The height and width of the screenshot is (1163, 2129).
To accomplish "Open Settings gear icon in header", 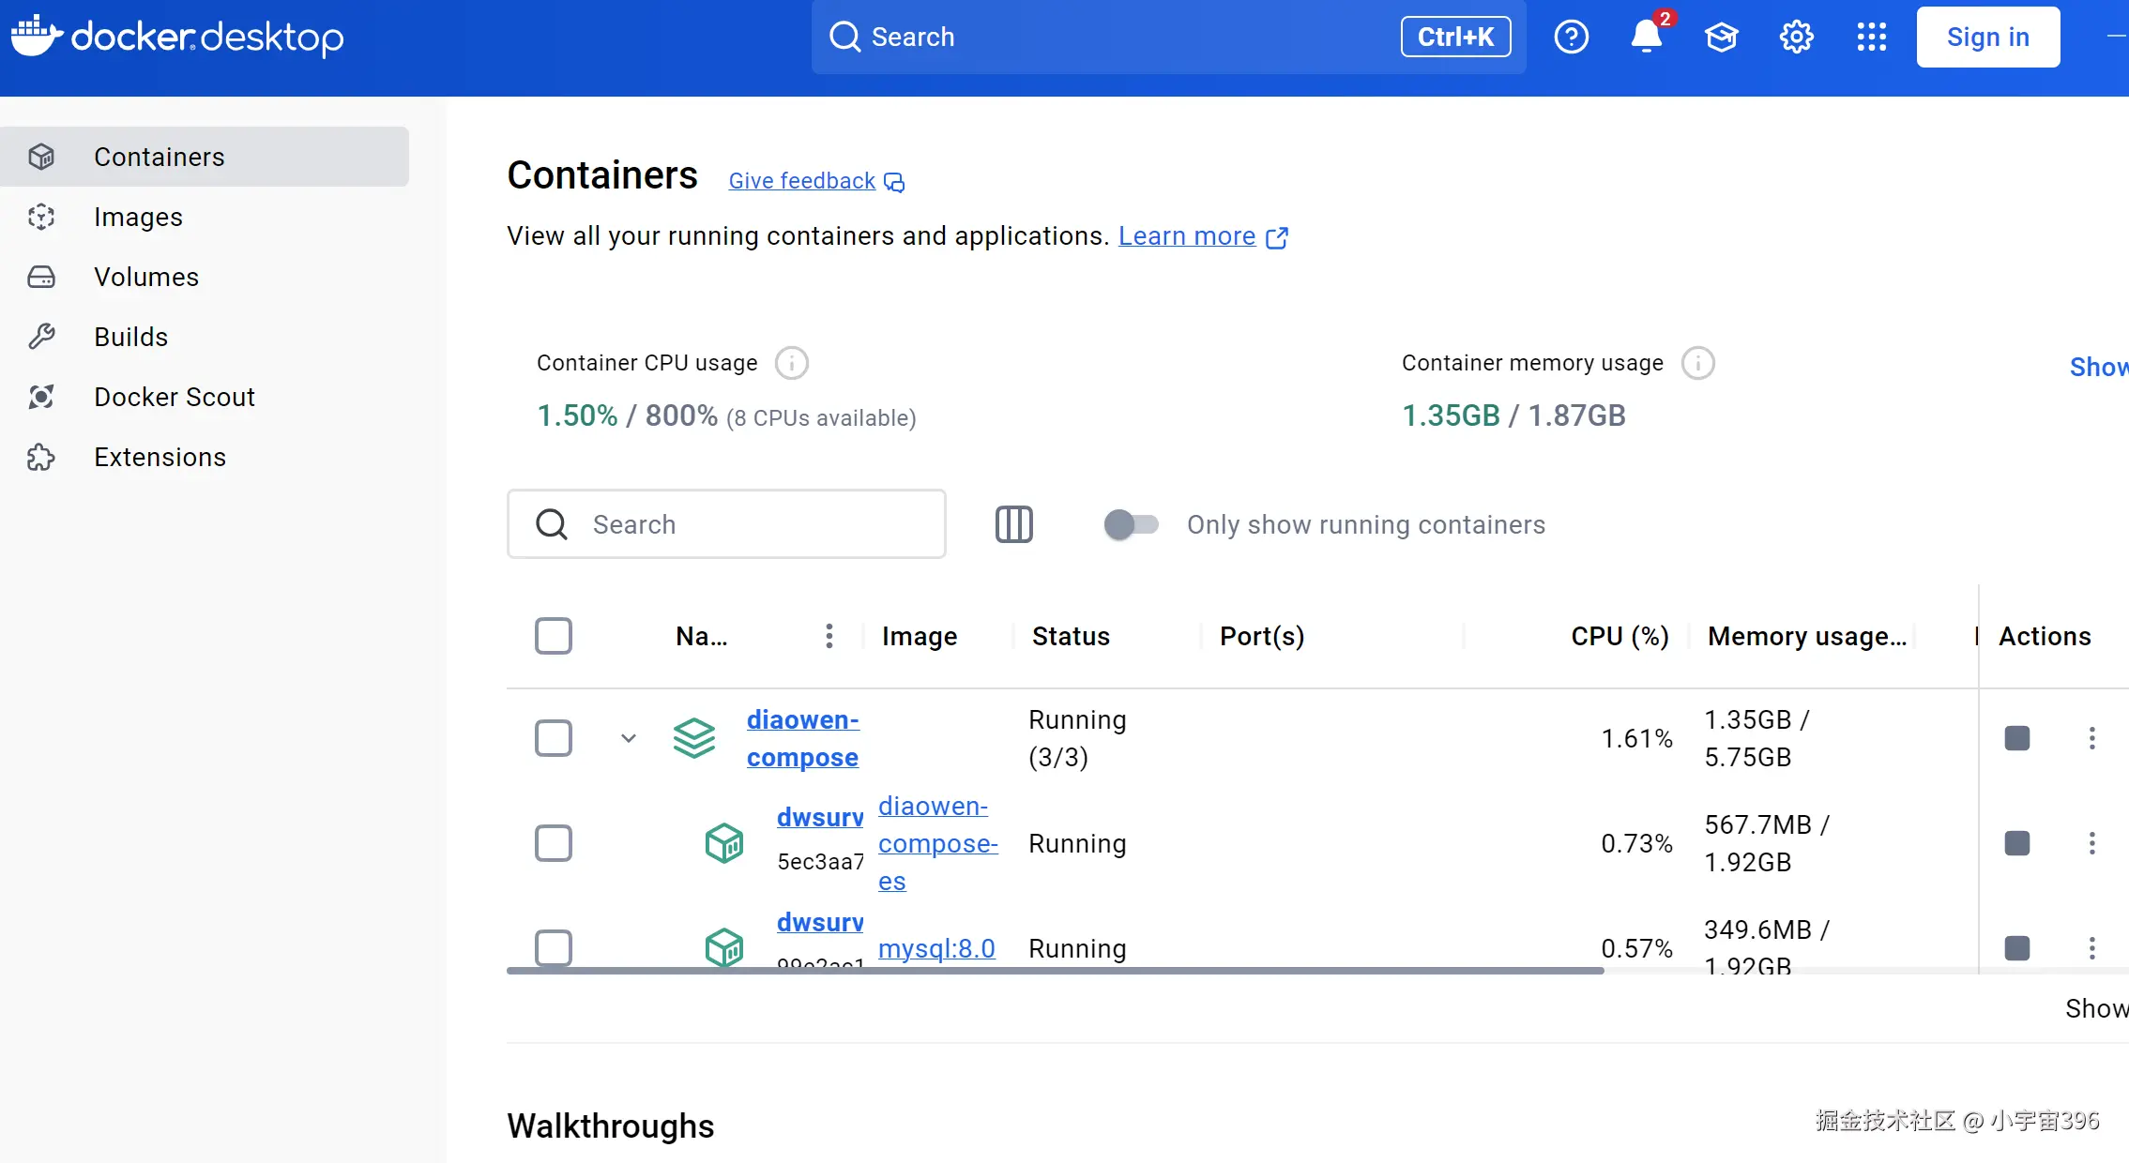I will (x=1796, y=37).
